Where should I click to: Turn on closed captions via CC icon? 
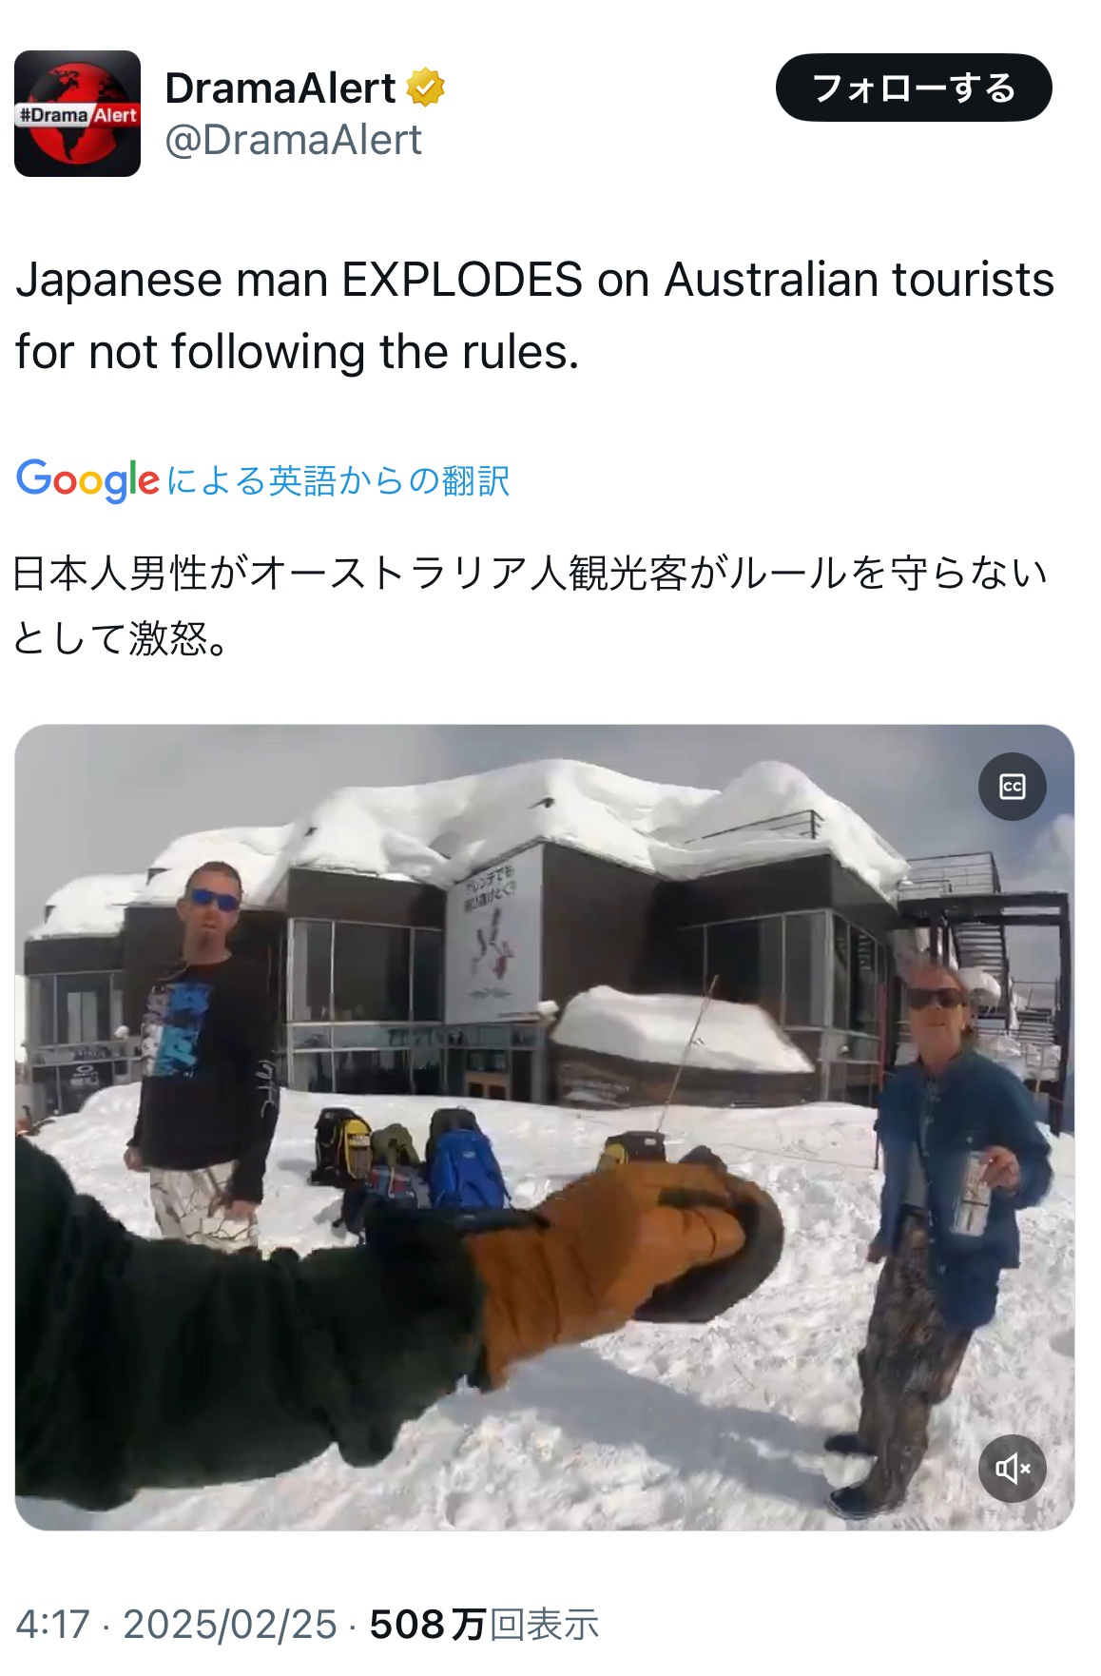(x=1013, y=787)
